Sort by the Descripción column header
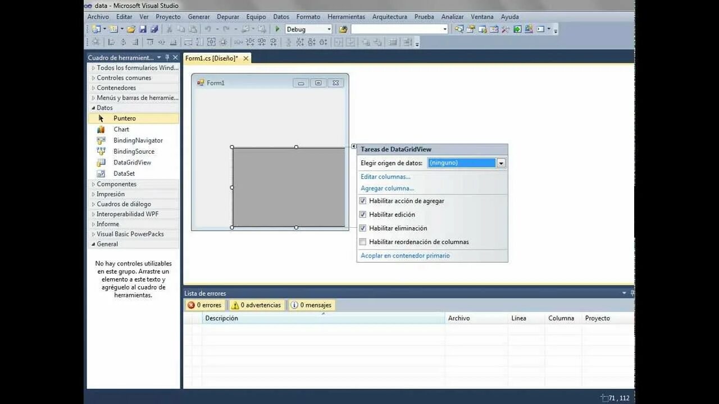 (324, 318)
